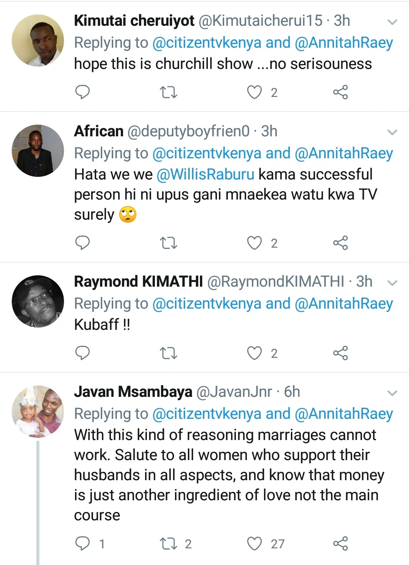The width and height of the screenshot is (409, 565).
Task: Like Kimutai cheruiyot's tweet
Action: pos(254,92)
